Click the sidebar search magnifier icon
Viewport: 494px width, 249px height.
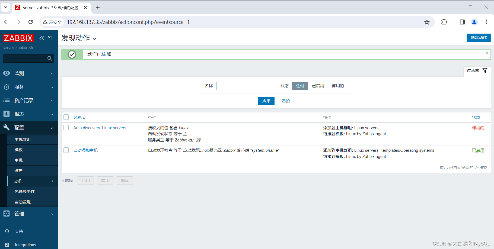pos(50,59)
